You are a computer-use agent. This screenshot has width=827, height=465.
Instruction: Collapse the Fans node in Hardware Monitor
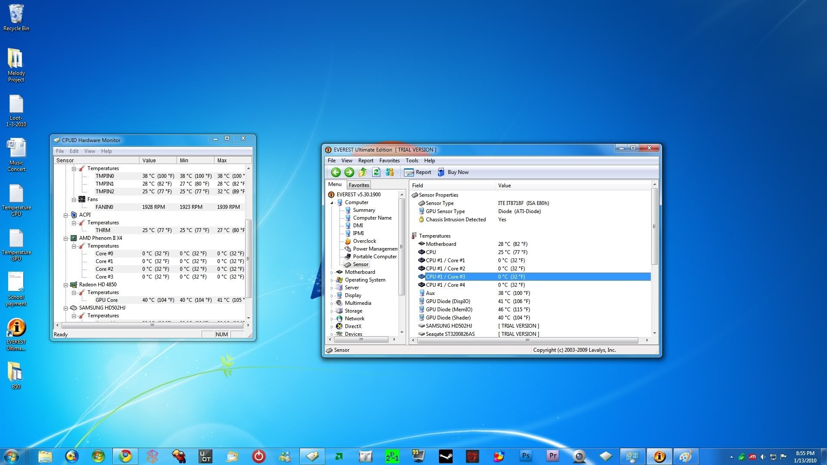74,199
